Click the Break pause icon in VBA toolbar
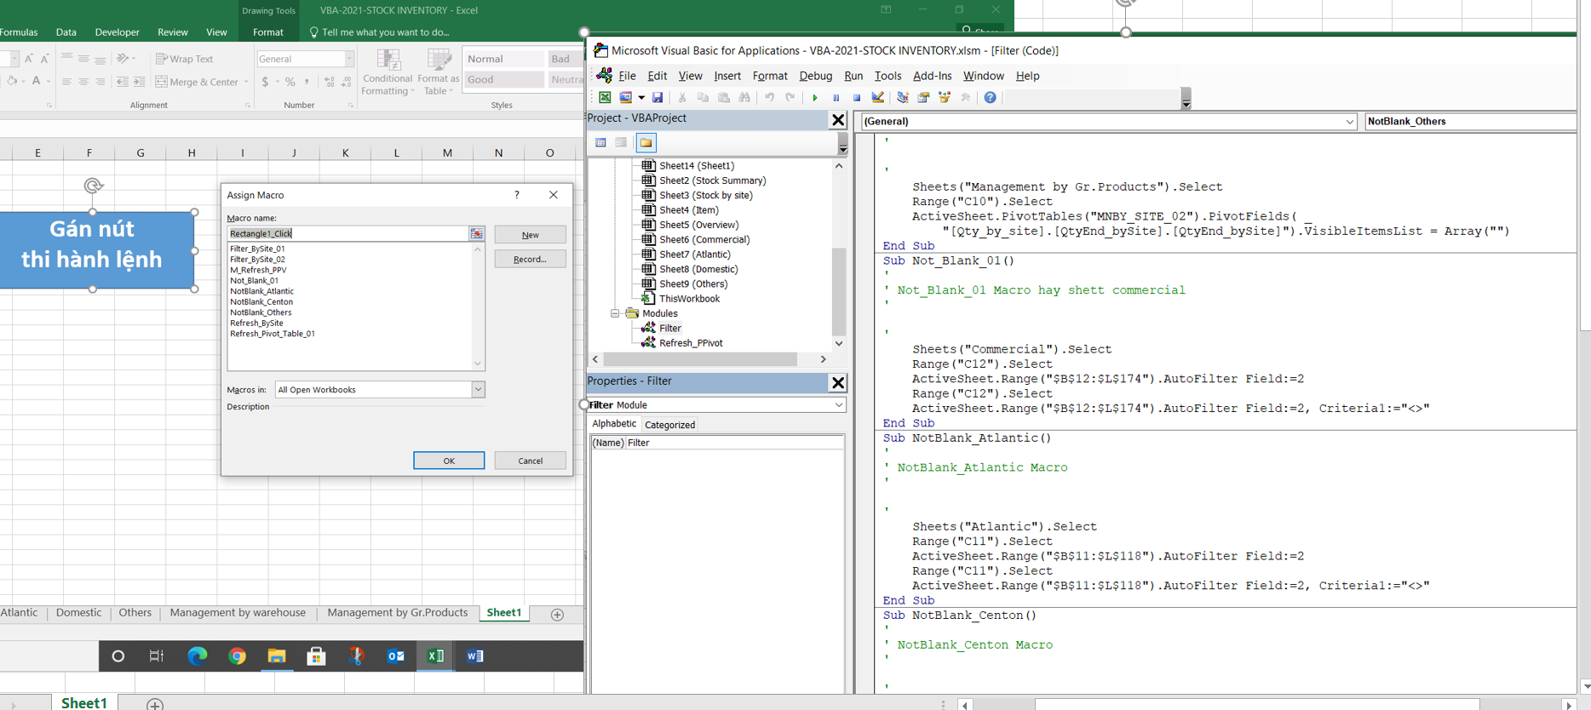 pyautogui.click(x=836, y=98)
